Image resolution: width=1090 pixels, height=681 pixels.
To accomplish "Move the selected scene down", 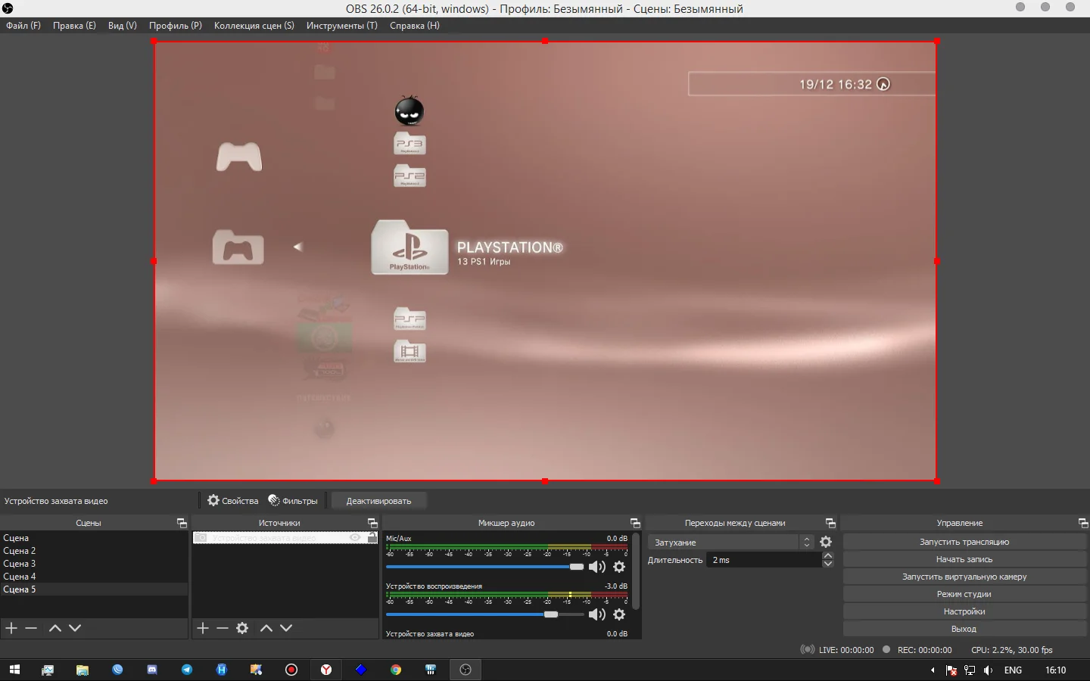I will [x=75, y=628].
